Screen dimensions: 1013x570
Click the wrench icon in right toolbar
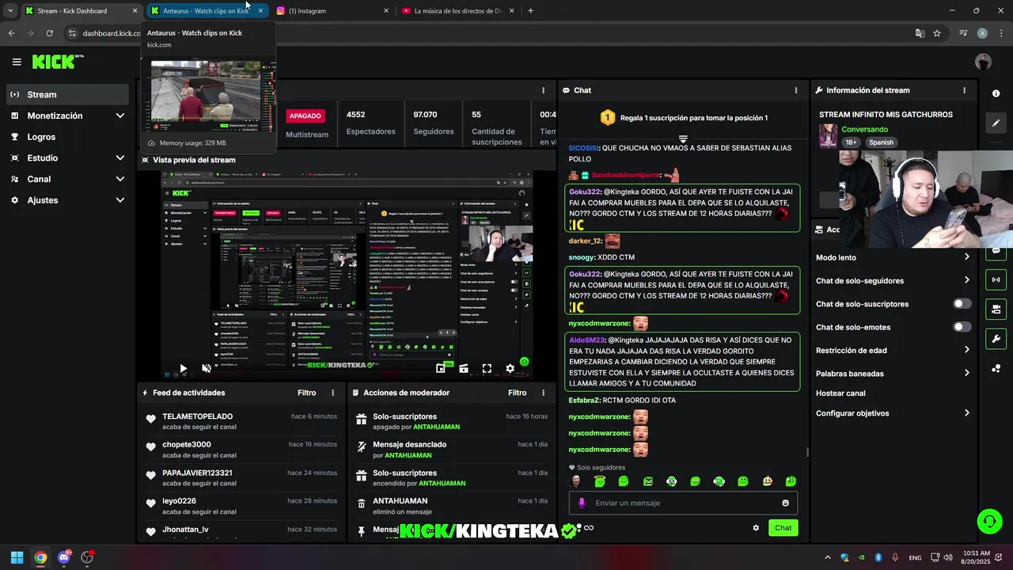coord(996,339)
